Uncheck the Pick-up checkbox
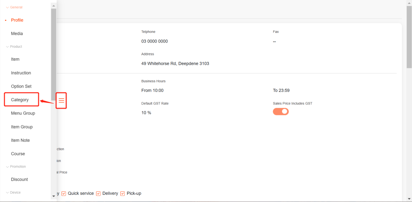 pyautogui.click(x=123, y=194)
